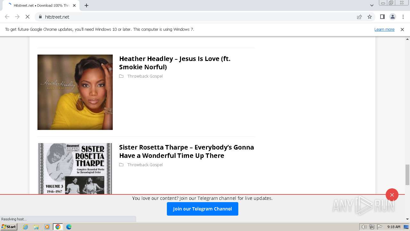Image resolution: width=410 pixels, height=231 pixels.
Task: Open the browser side panel
Action: (382, 17)
